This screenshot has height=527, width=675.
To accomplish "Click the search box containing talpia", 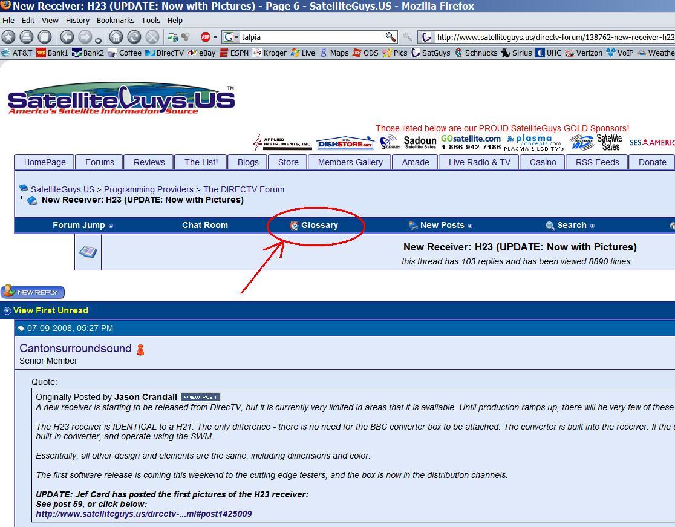I will click(311, 37).
